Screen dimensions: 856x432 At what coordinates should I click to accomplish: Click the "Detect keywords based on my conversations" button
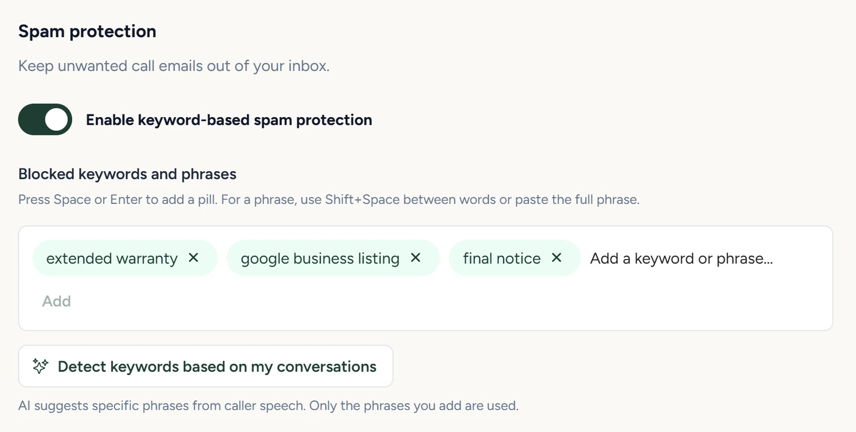point(206,366)
